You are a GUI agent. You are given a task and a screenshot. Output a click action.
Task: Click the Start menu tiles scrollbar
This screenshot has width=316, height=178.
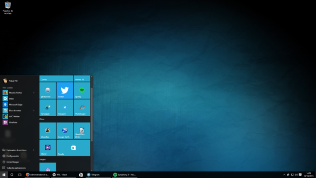pyautogui.click(x=92, y=114)
